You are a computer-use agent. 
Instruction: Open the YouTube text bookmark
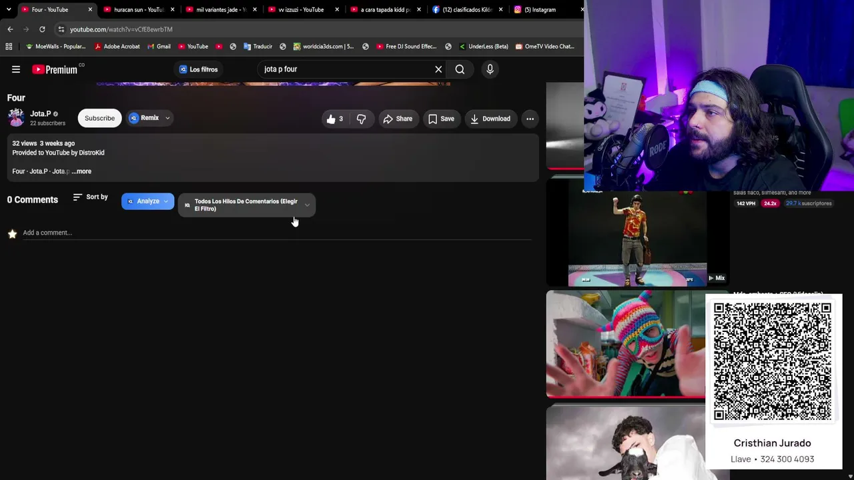[x=193, y=47]
